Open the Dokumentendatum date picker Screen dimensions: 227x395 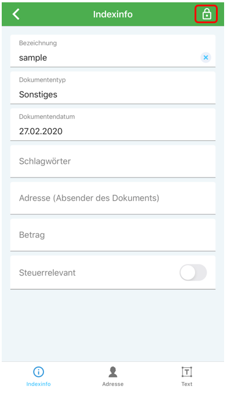coord(113,125)
